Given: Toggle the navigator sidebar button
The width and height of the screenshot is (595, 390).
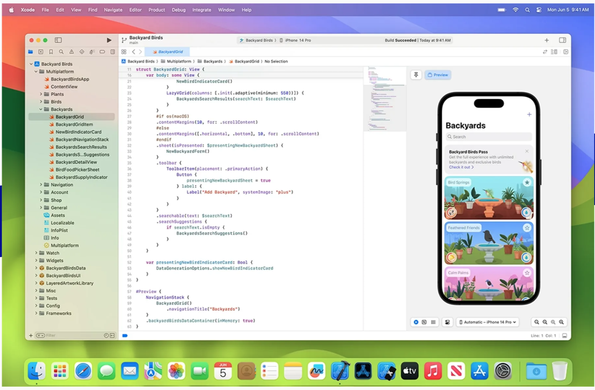Looking at the screenshot, I should (x=58, y=40).
